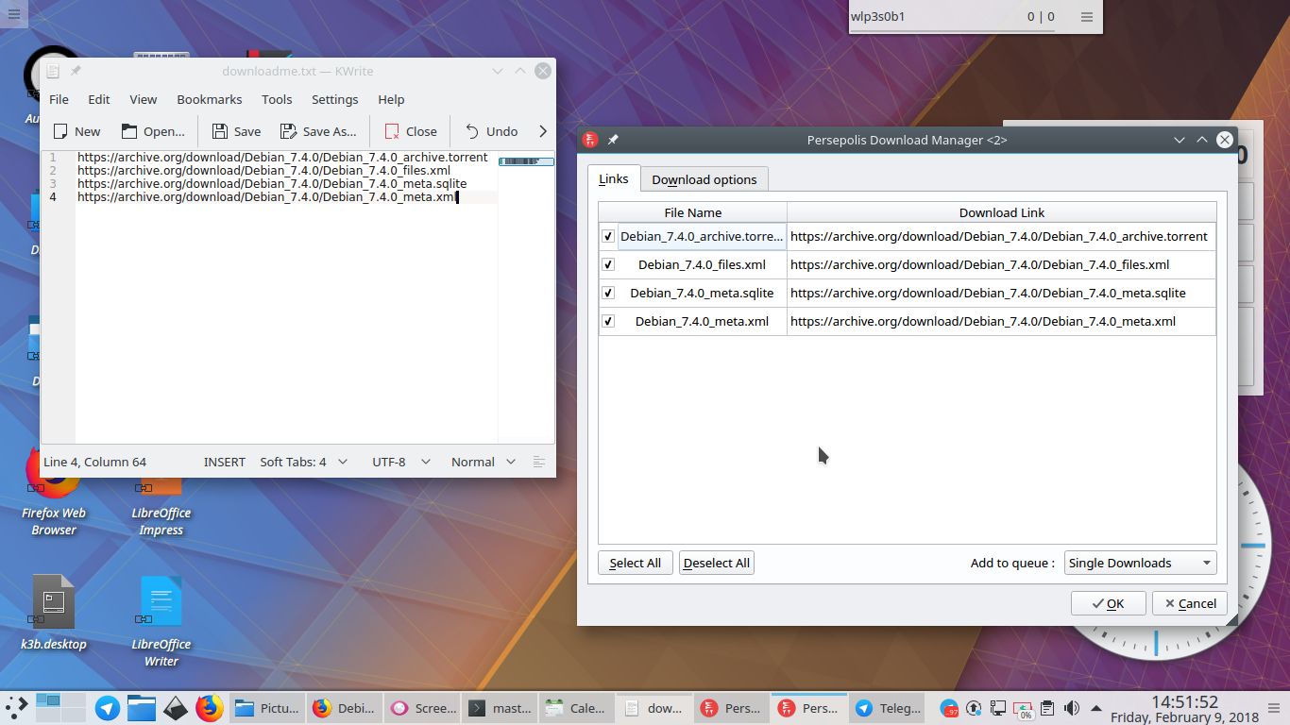Switch to the Scree... taskbar window
The width and height of the screenshot is (1290, 725).
pyautogui.click(x=422, y=707)
